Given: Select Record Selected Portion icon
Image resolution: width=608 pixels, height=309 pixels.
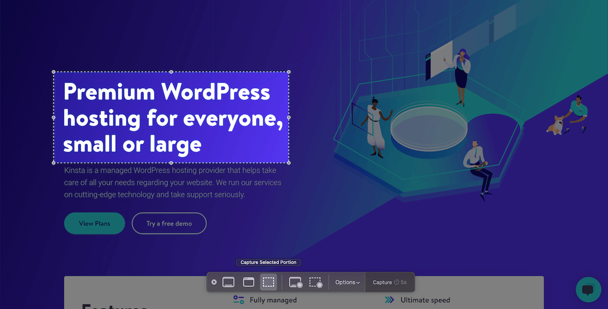Looking at the screenshot, I should [316, 282].
